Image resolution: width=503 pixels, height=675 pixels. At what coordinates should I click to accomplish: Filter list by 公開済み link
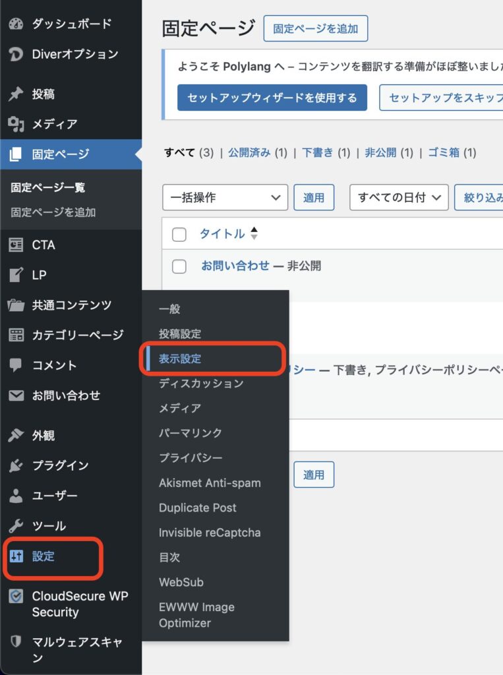(x=249, y=152)
